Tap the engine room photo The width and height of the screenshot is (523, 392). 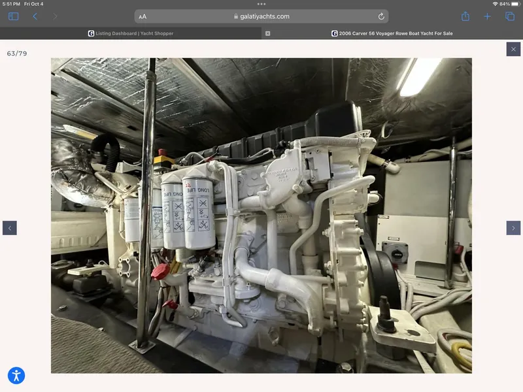261,216
